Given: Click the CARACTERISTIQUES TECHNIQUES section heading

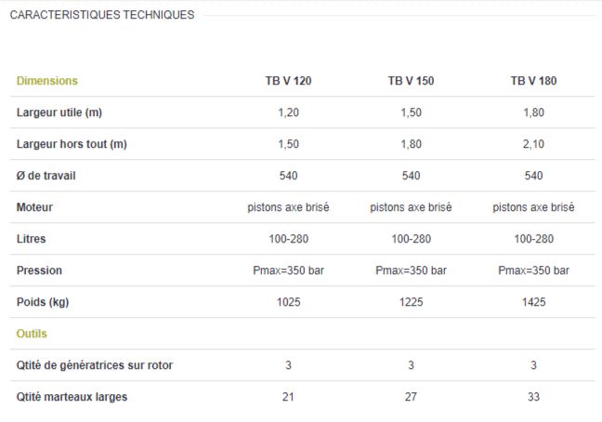Looking at the screenshot, I should (102, 15).
